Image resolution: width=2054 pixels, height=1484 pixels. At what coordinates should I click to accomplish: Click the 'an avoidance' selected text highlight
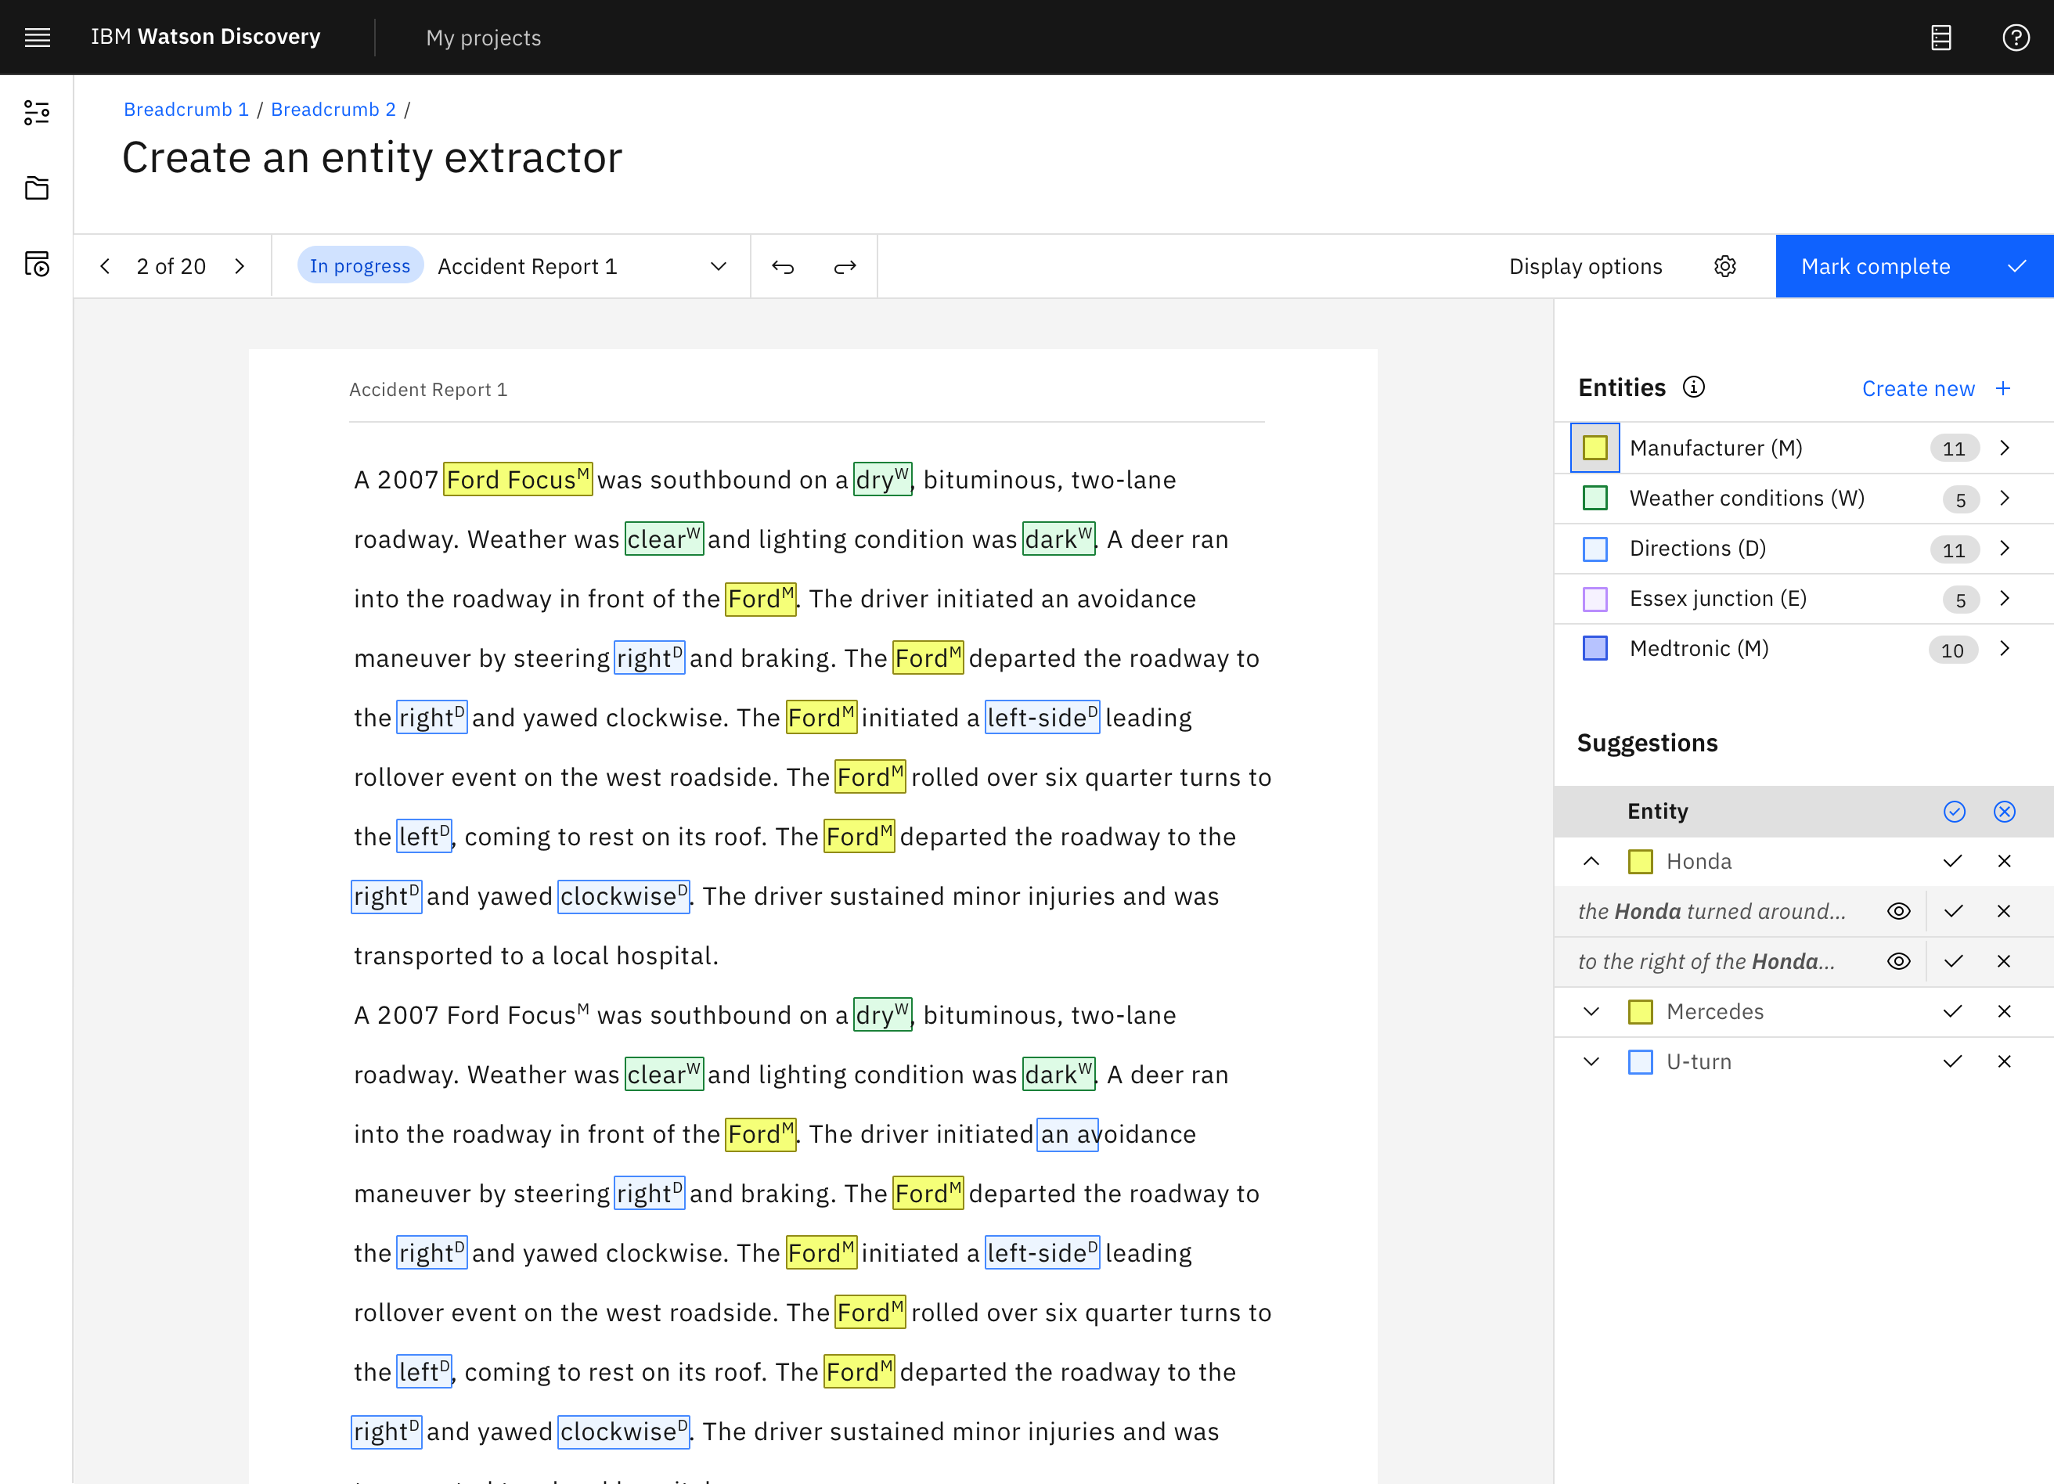click(x=1067, y=1133)
